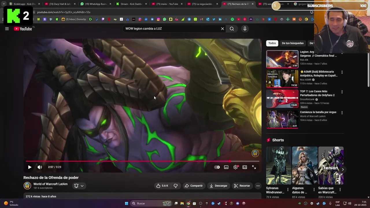Open Comienza la batalla por Argus video
Screen dimensions: 370x208
pos(318,112)
